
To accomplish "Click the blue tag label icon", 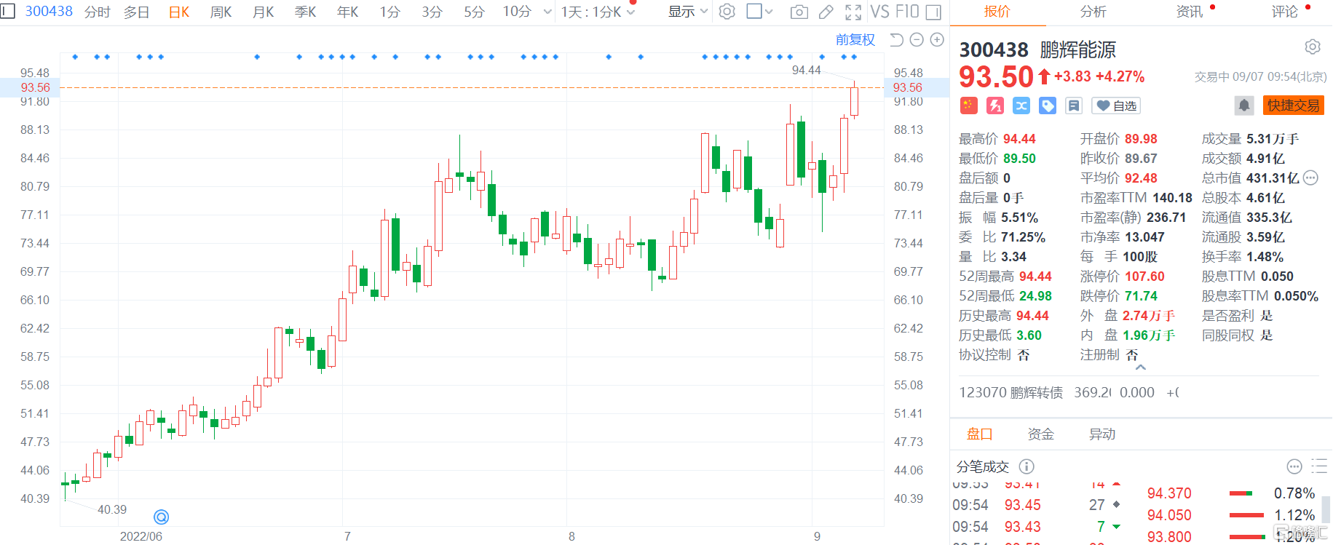I will [1048, 106].
